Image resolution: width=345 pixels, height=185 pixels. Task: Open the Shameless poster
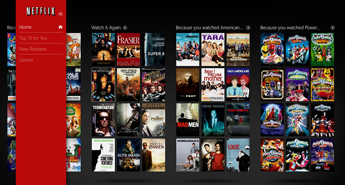pos(188,49)
